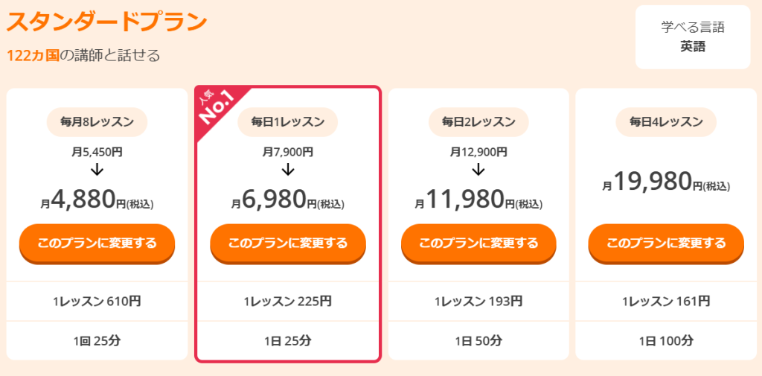Viewport: 762px width, 376px height.
Task: Click the 月19,980円 price text
Action: 666,182
